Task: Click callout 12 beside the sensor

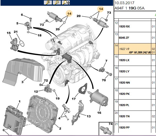Action: pyautogui.click(x=36, y=92)
